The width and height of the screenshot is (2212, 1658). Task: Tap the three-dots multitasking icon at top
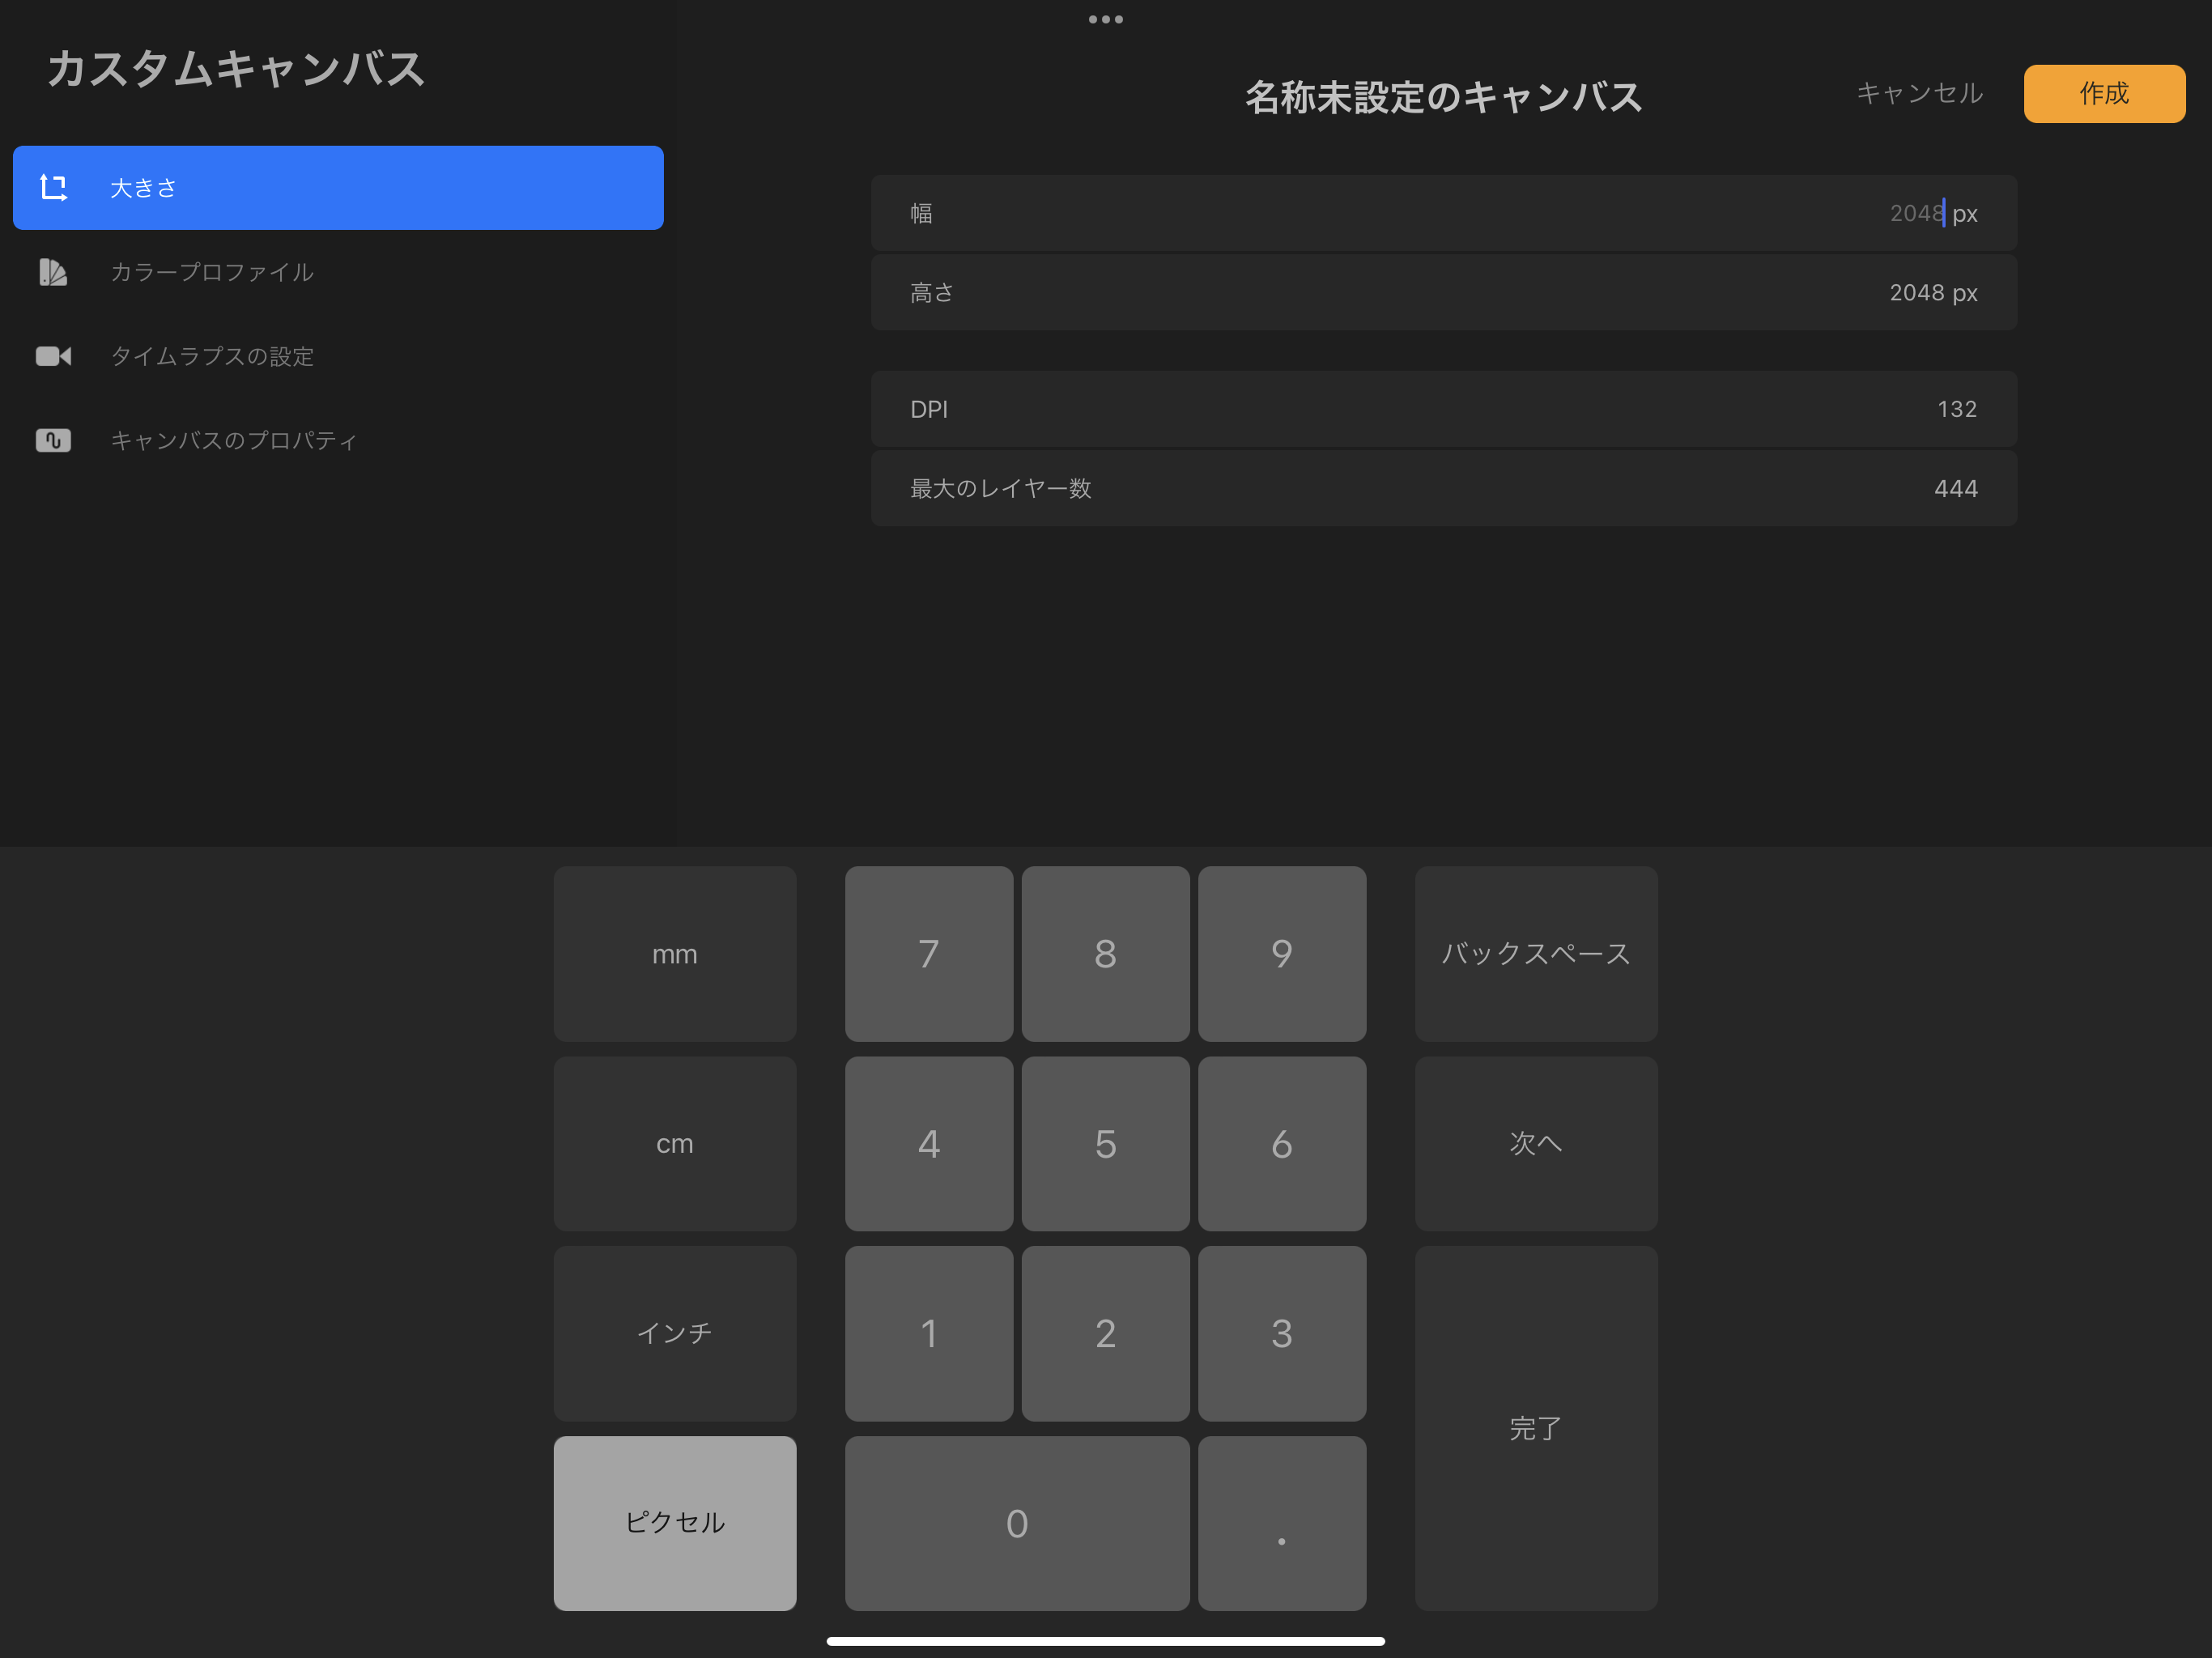click(1105, 19)
